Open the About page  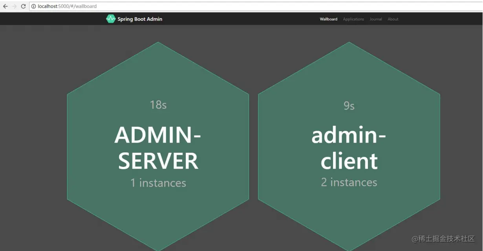[393, 19]
